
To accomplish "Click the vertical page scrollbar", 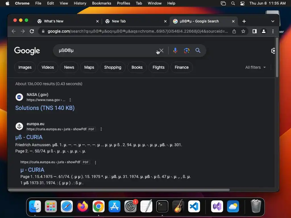I will (277, 57).
